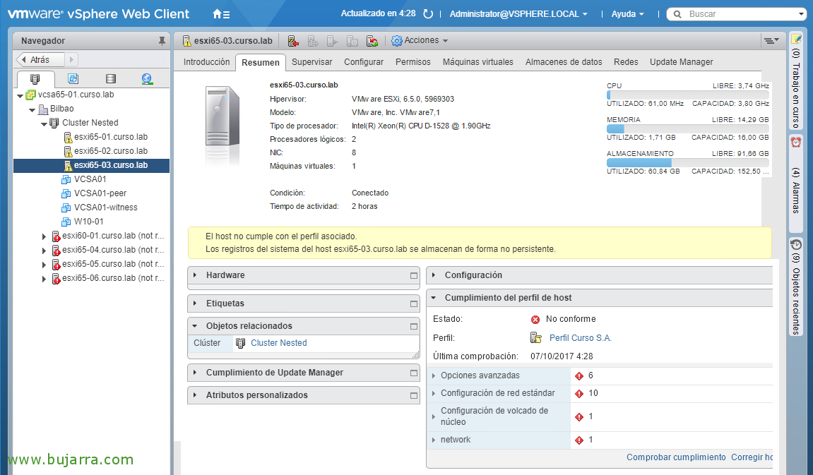Switch to Hosts and Clusters navigator view
The height and width of the screenshot is (475, 813).
pos(35,79)
